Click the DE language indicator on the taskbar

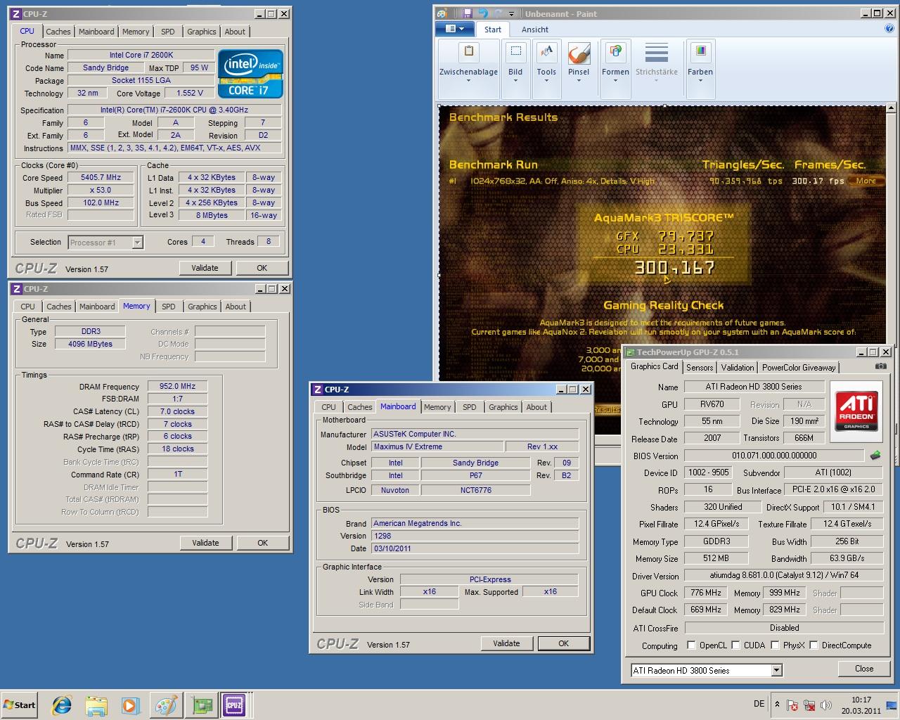759,704
